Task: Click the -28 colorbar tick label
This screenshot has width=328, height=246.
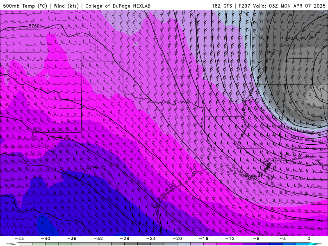Action: tap(125, 239)
